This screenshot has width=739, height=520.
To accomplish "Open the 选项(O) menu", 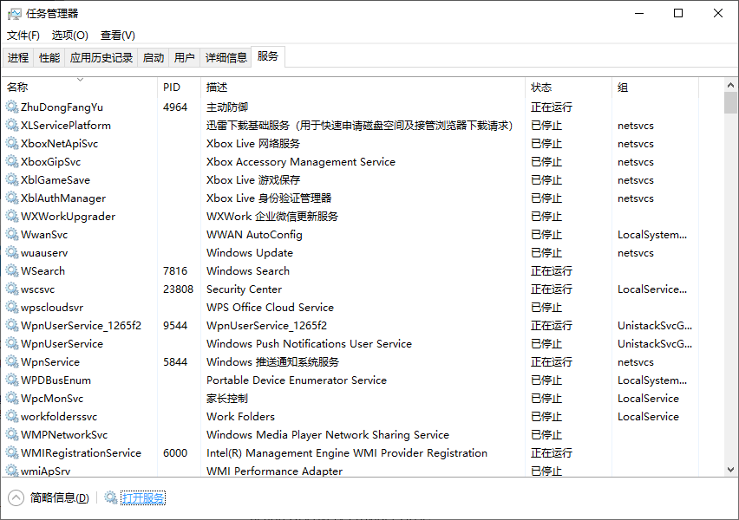I will coord(69,35).
